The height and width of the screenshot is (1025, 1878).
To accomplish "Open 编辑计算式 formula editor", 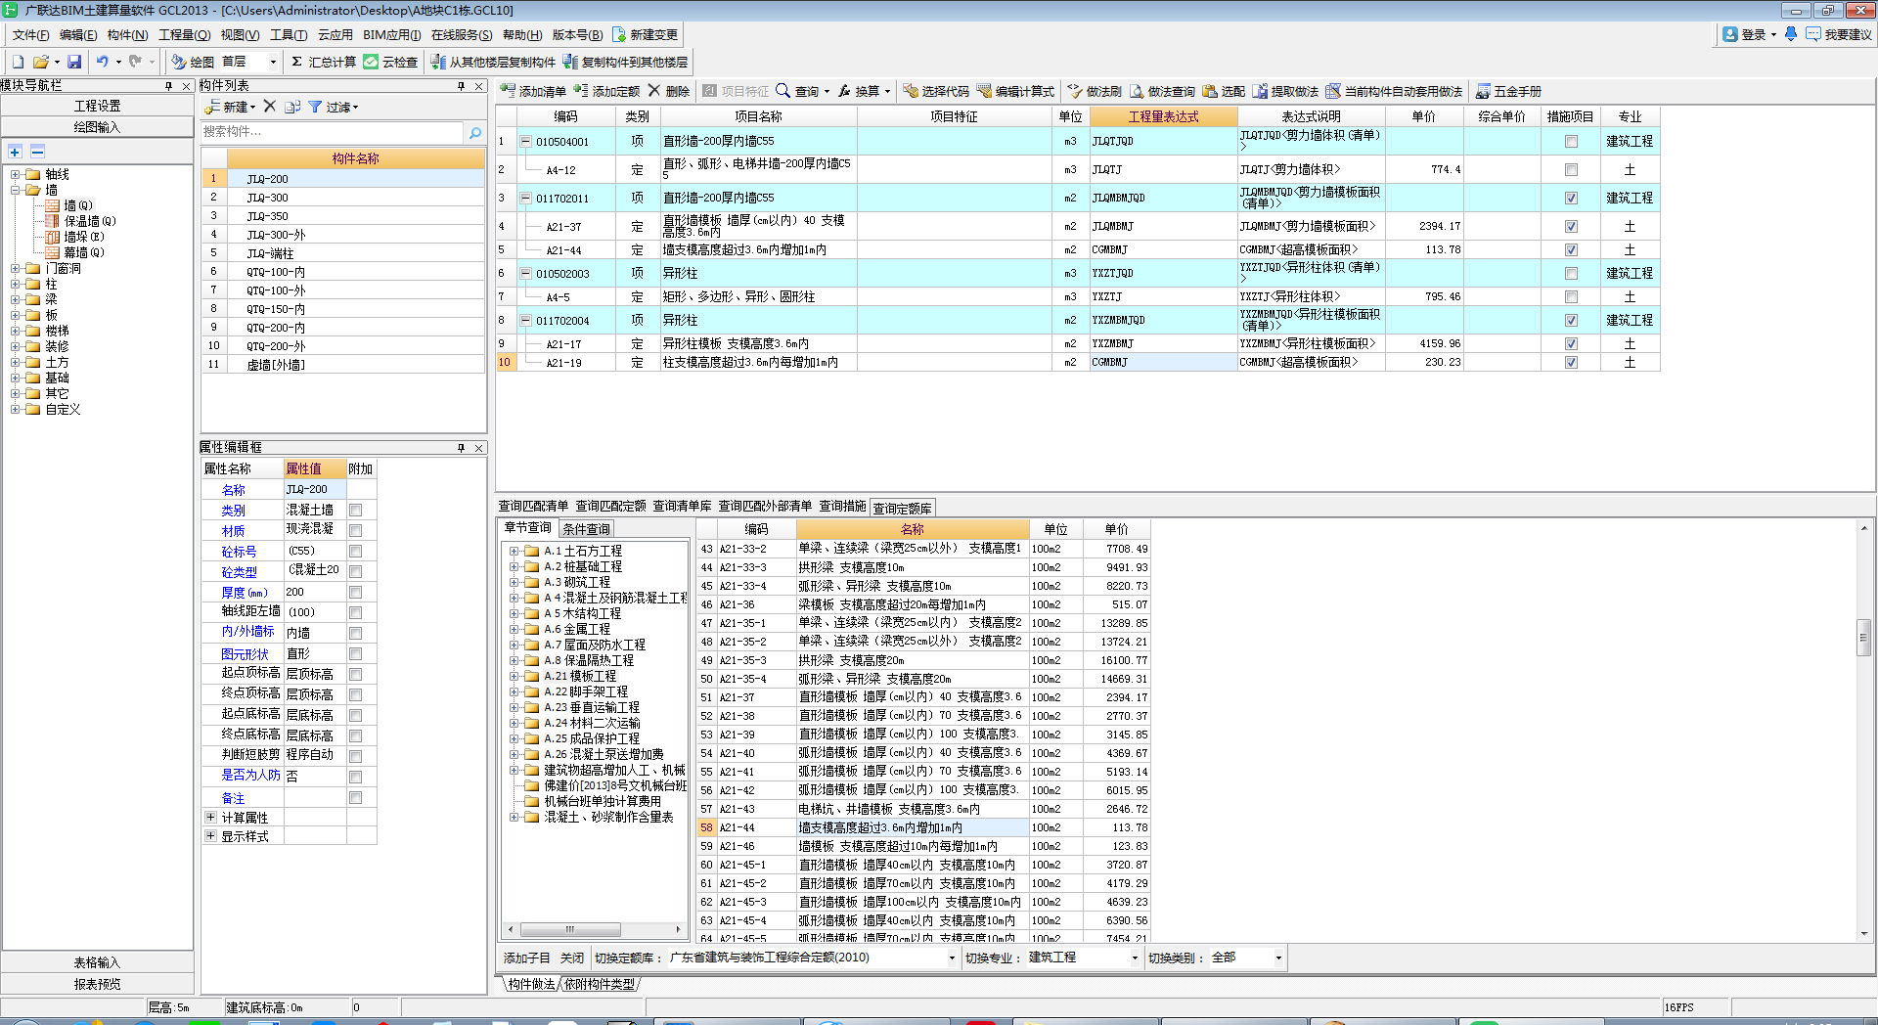I will [x=1015, y=91].
